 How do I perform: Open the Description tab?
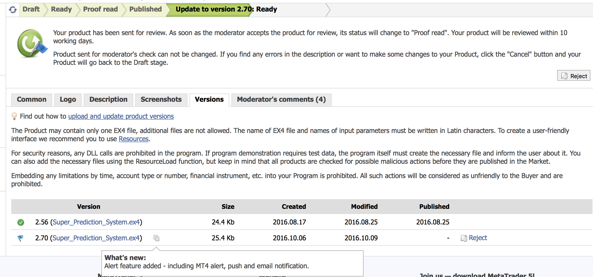(x=108, y=99)
